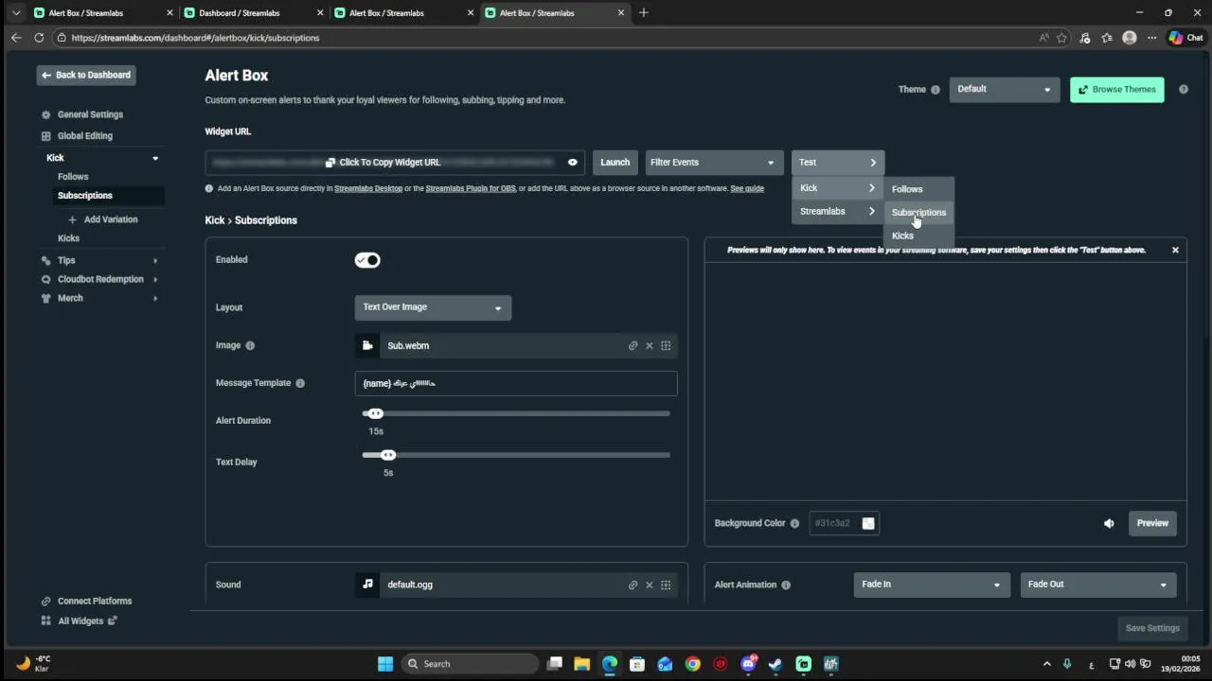Open media gallery for Sub.webm image

(666, 345)
